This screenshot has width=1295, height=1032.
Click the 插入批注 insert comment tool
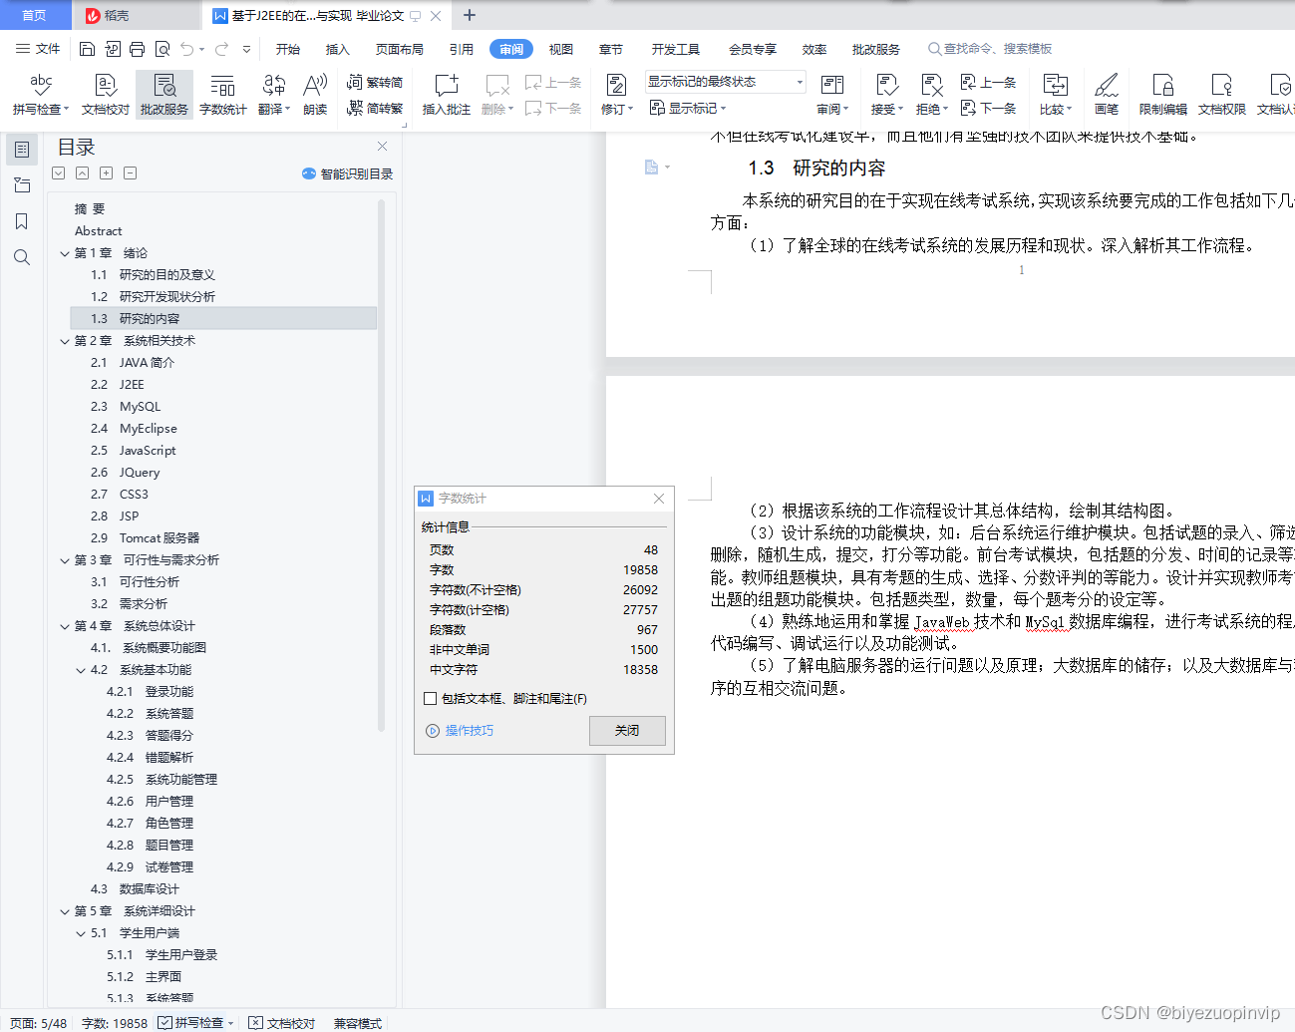click(x=446, y=95)
